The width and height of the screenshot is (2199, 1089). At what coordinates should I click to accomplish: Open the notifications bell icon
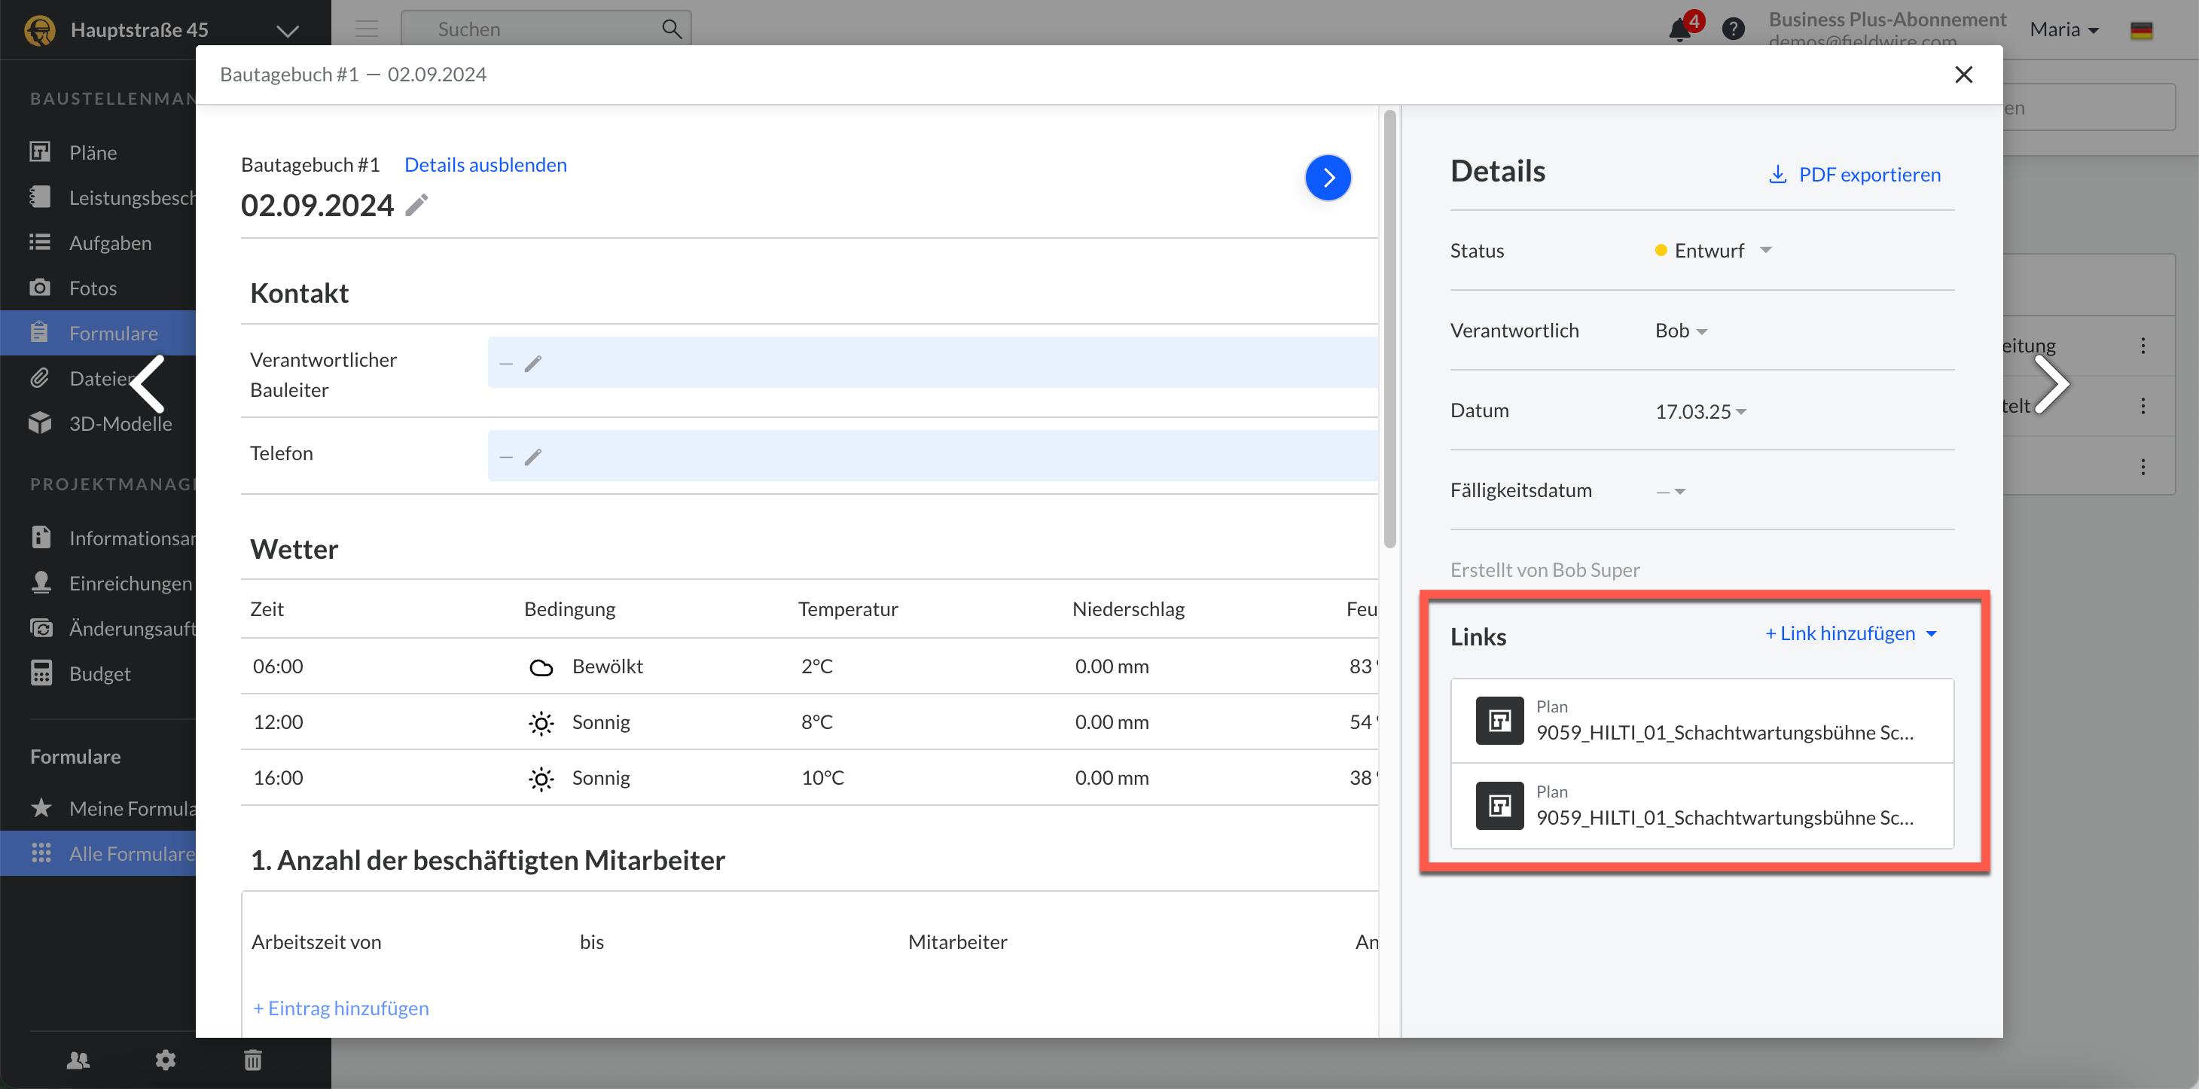pyautogui.click(x=1679, y=30)
